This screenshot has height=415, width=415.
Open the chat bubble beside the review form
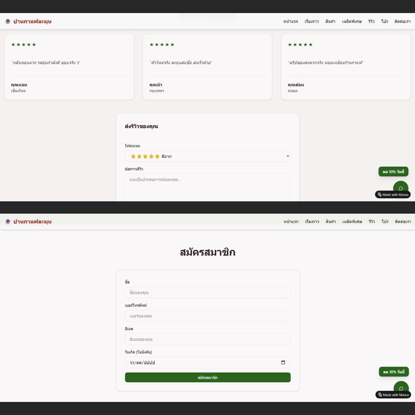400,188
